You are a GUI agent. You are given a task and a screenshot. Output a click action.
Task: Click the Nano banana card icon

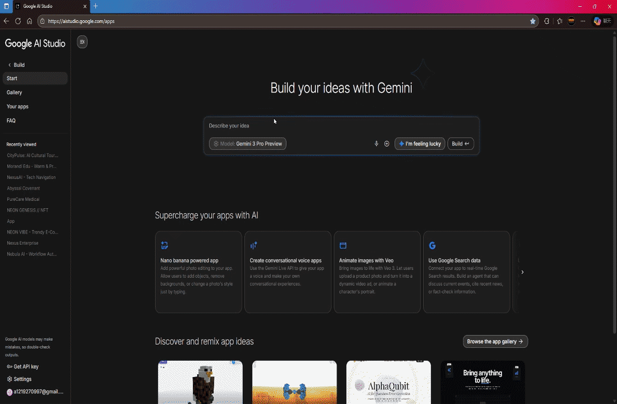point(164,245)
